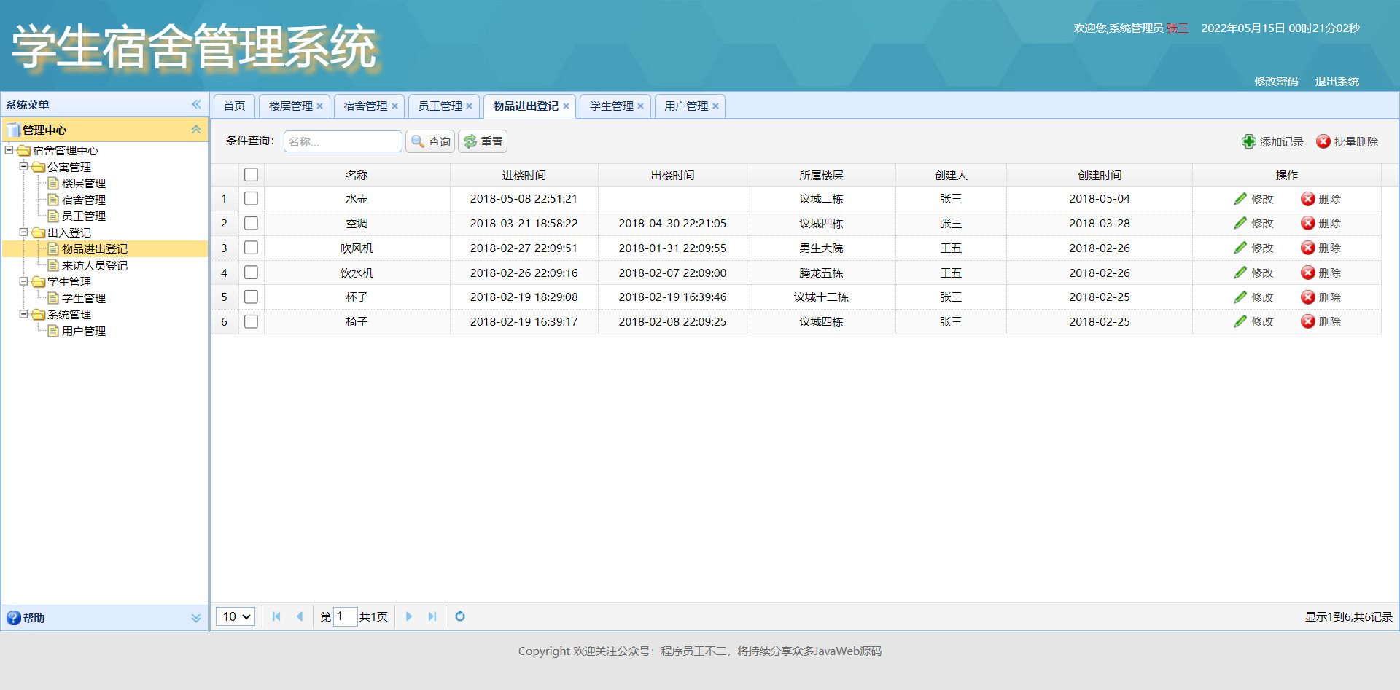This screenshot has width=1400, height=690.
Task: Click the 名称 search input field
Action: coord(343,141)
